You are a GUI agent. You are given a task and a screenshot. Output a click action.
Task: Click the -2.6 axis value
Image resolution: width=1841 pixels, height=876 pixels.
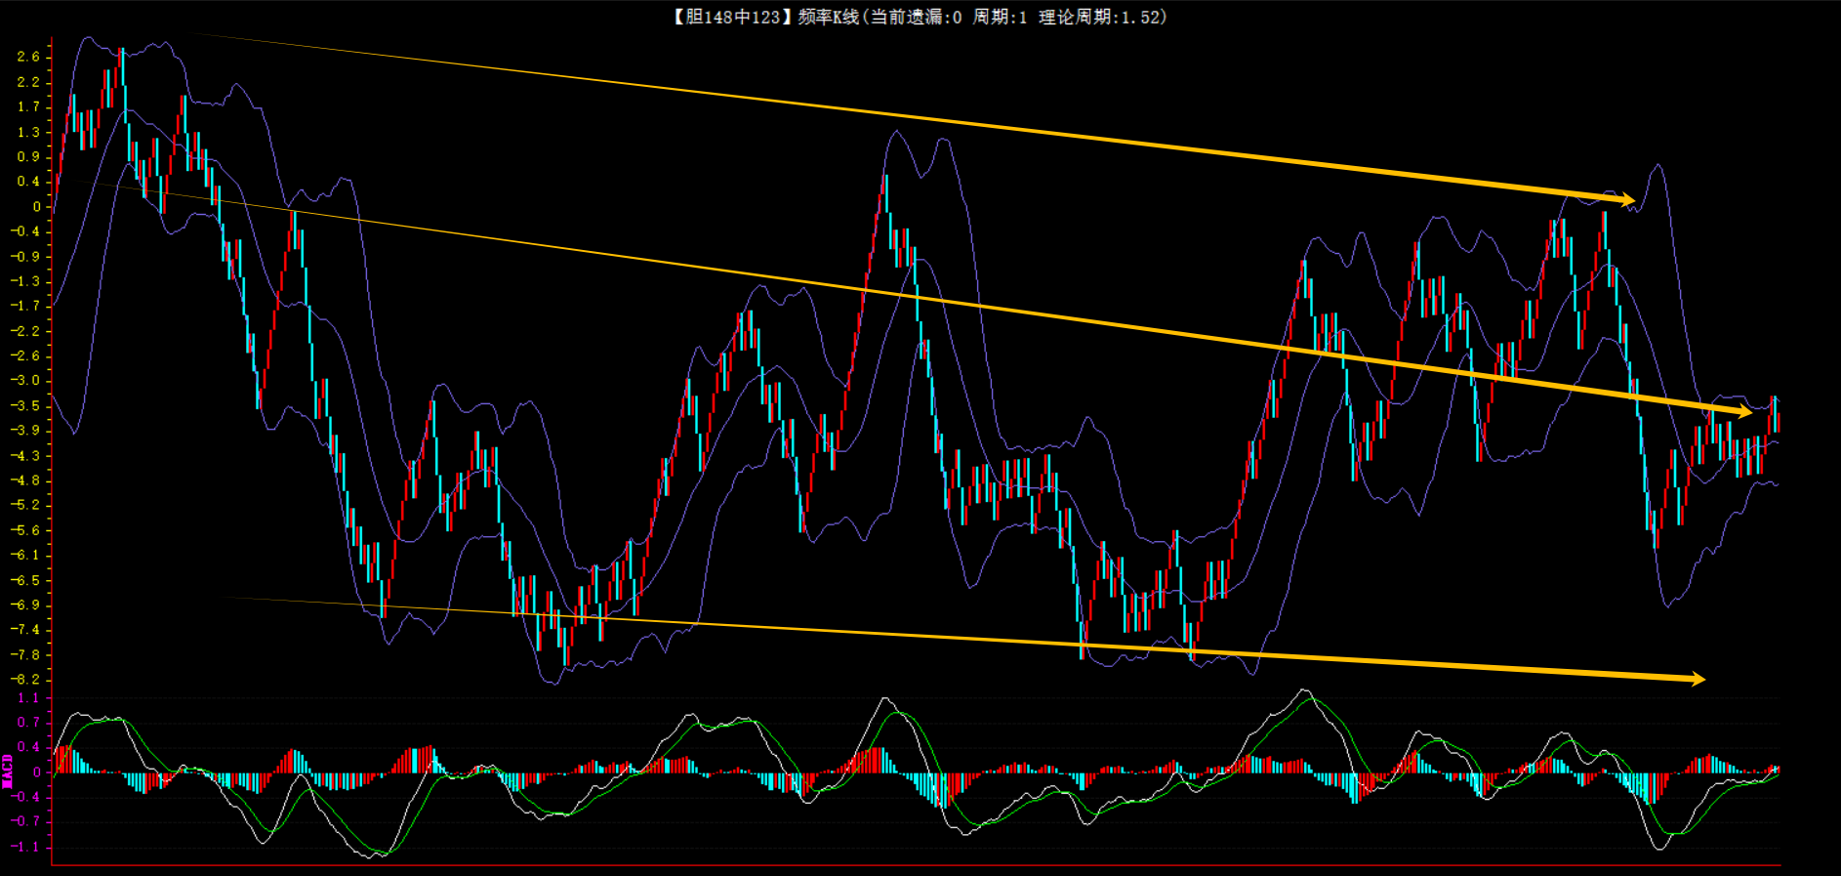pyautogui.click(x=25, y=355)
